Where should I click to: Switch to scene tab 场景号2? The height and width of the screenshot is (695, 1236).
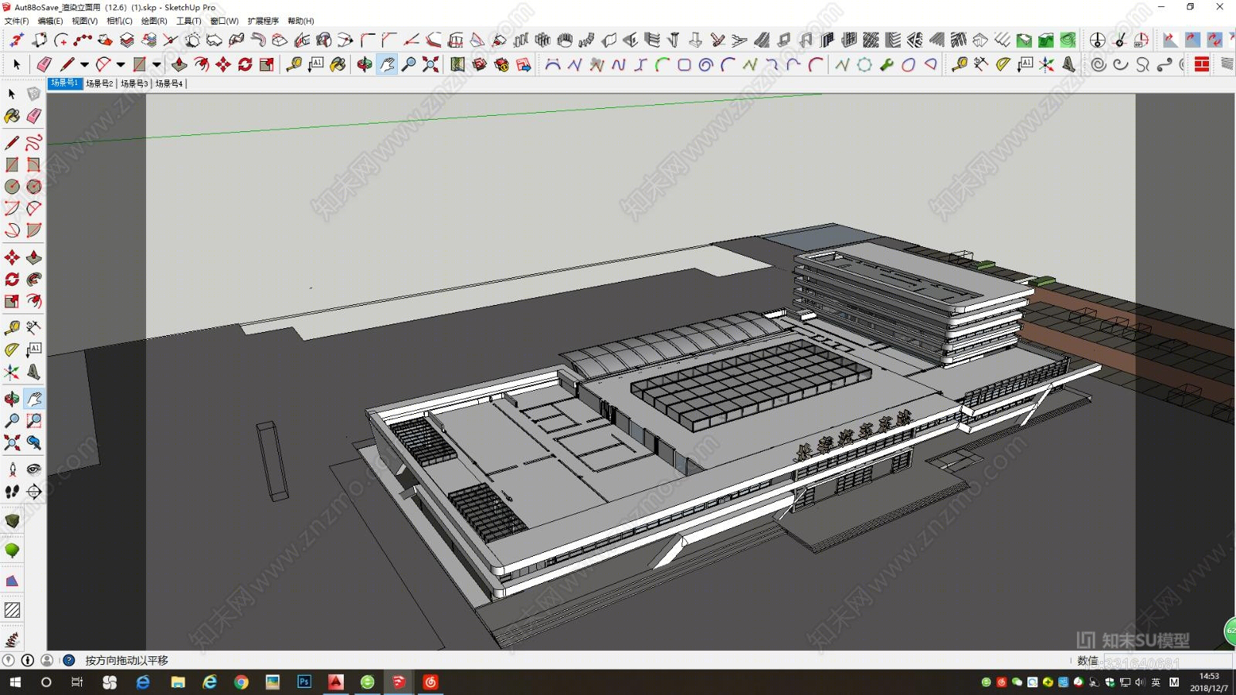click(99, 83)
